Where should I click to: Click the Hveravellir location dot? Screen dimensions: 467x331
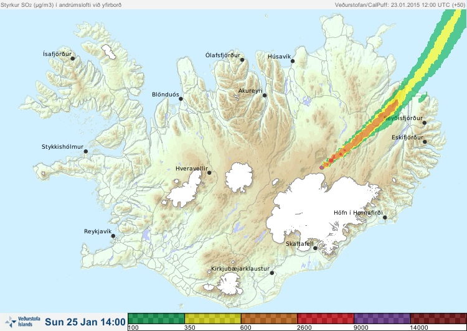point(209,172)
